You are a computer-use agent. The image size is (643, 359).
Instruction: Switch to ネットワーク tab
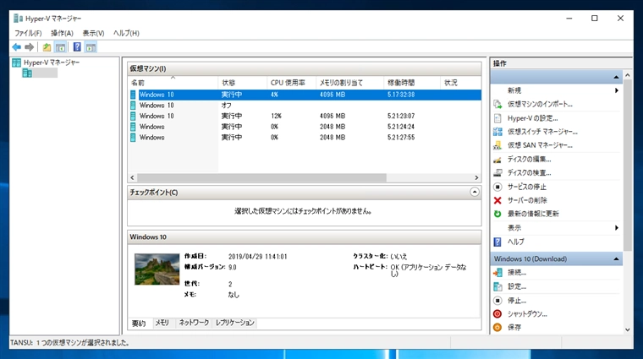pos(194,323)
